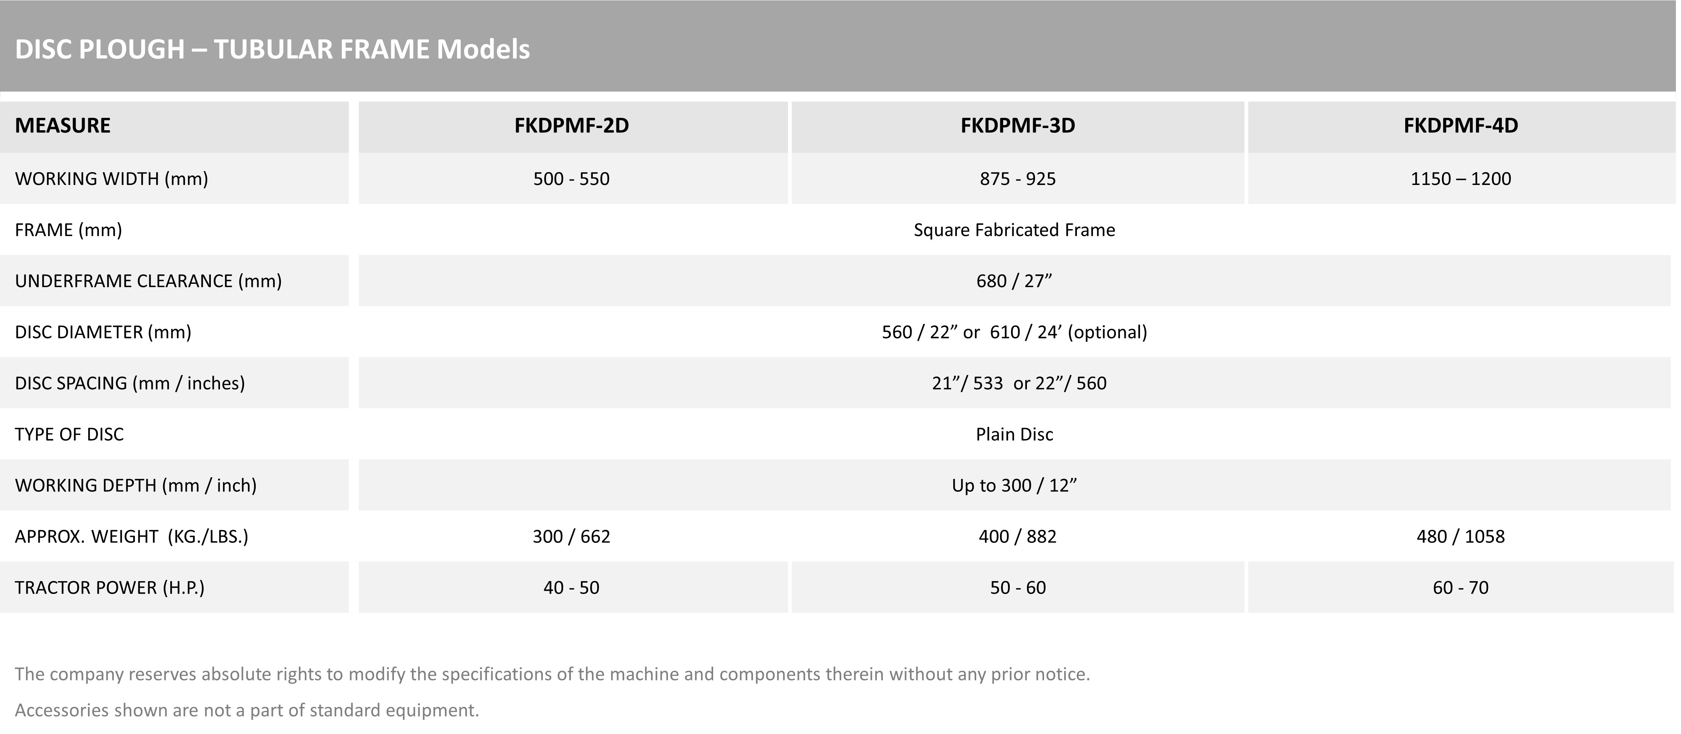1681x734 pixels.
Task: Click the 875 - 925 working width cell
Action: click(1017, 179)
